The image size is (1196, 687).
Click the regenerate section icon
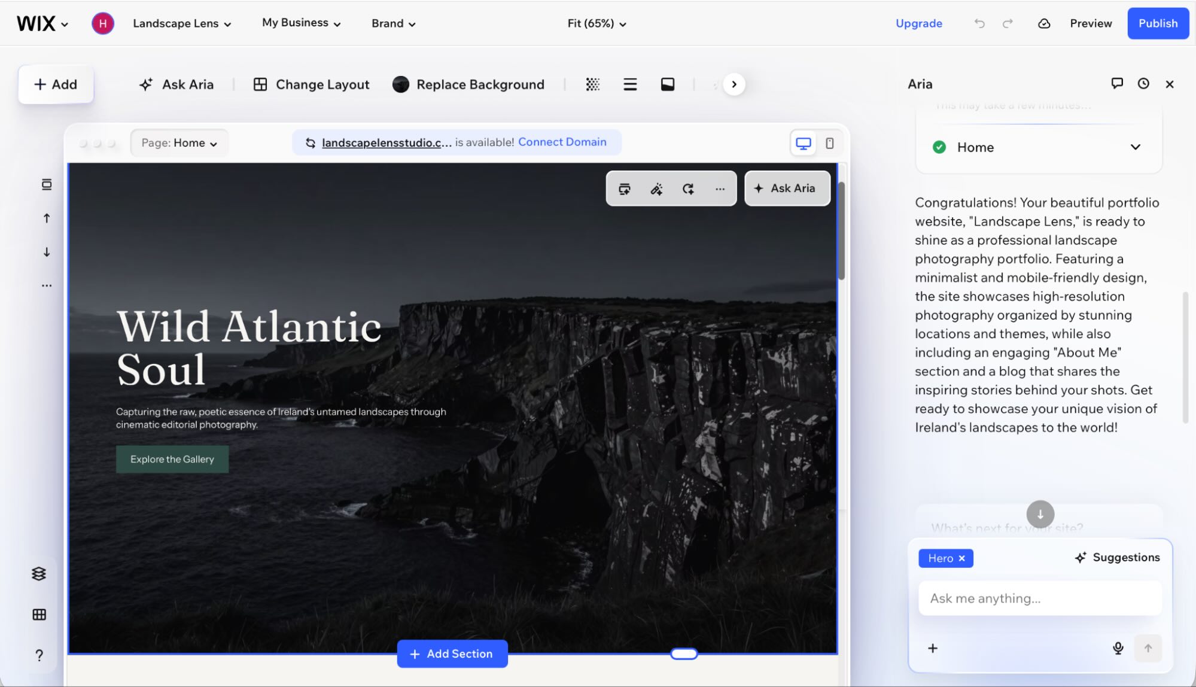688,189
